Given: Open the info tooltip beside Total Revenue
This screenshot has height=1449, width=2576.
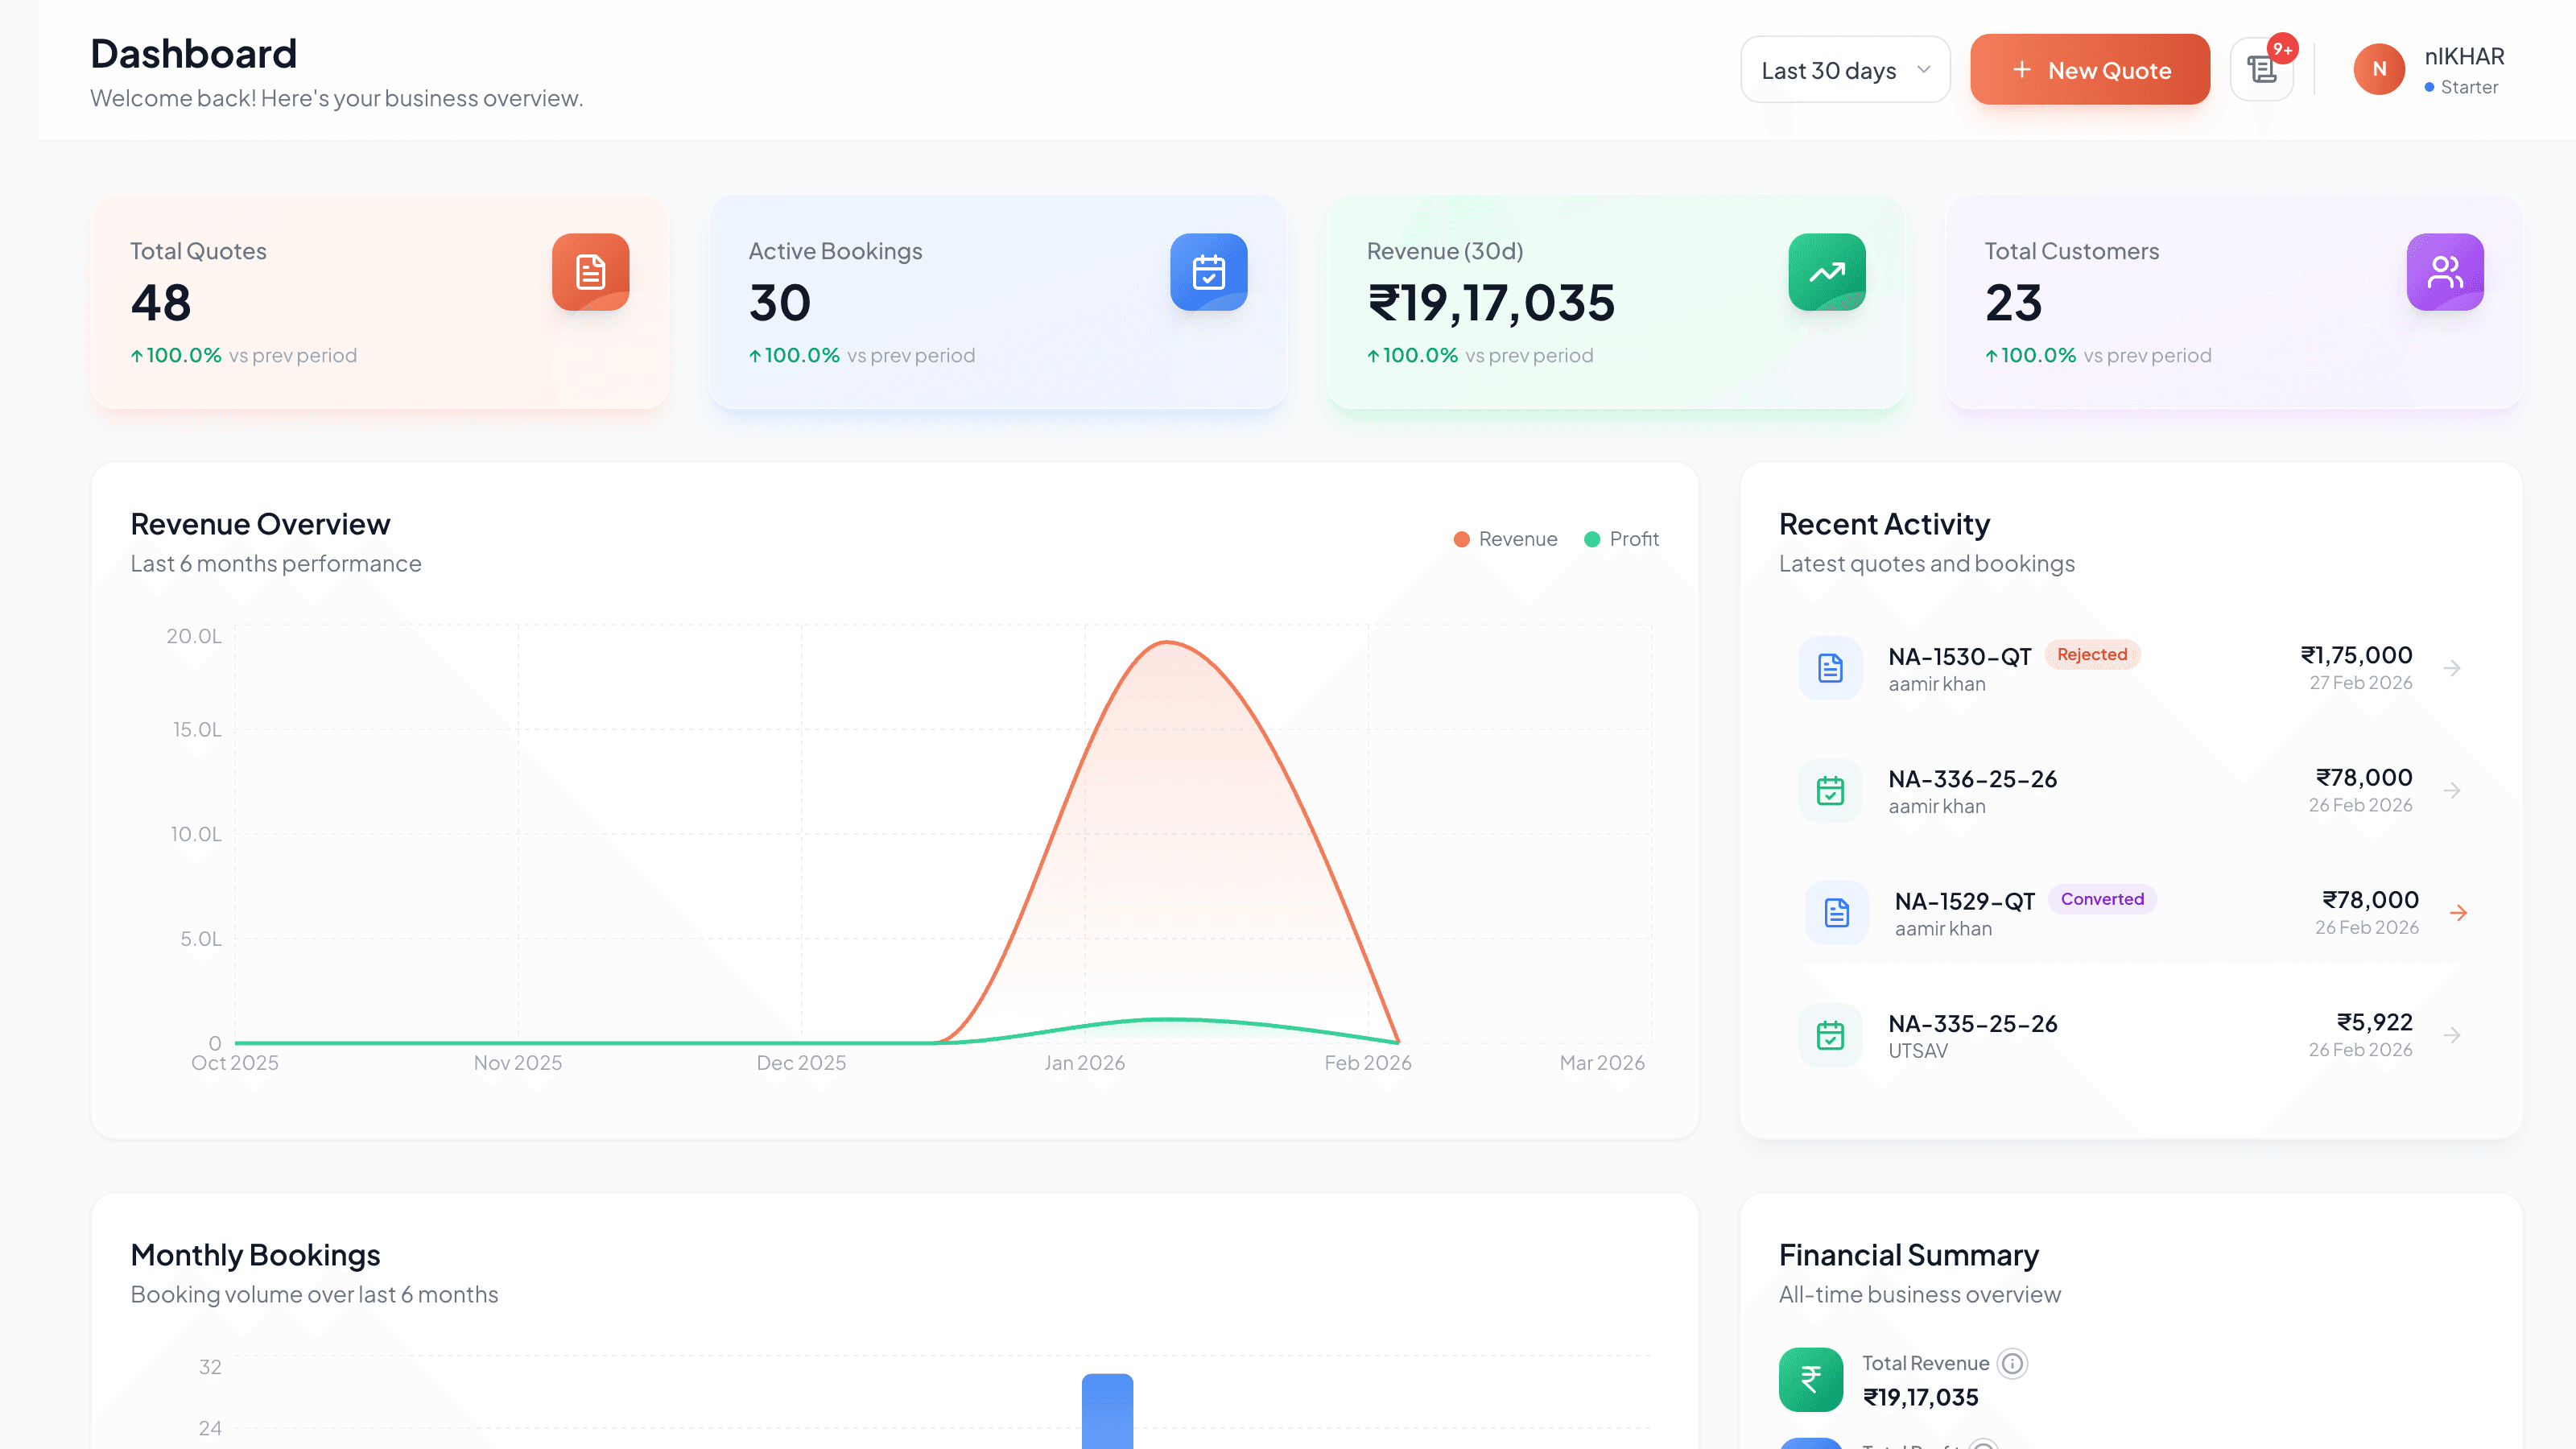Looking at the screenshot, I should click(x=2012, y=1363).
